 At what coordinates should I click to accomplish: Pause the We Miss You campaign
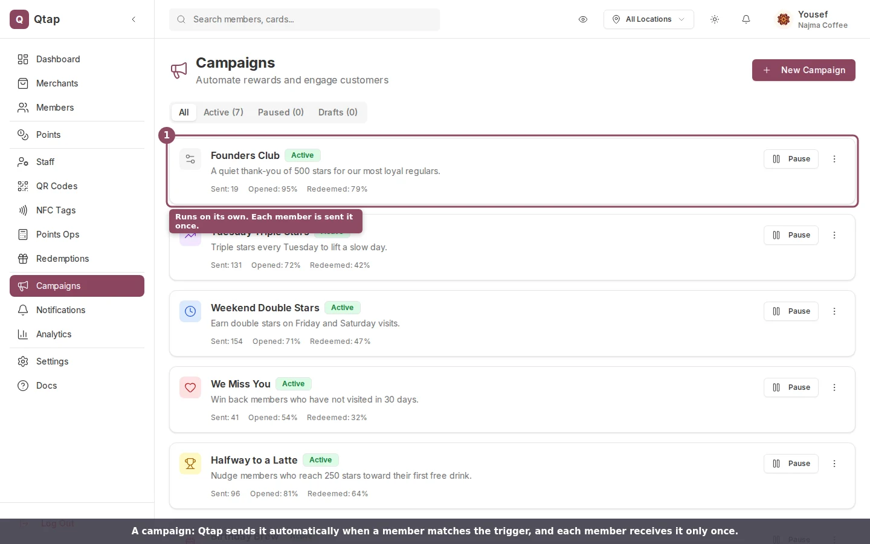pyautogui.click(x=791, y=387)
